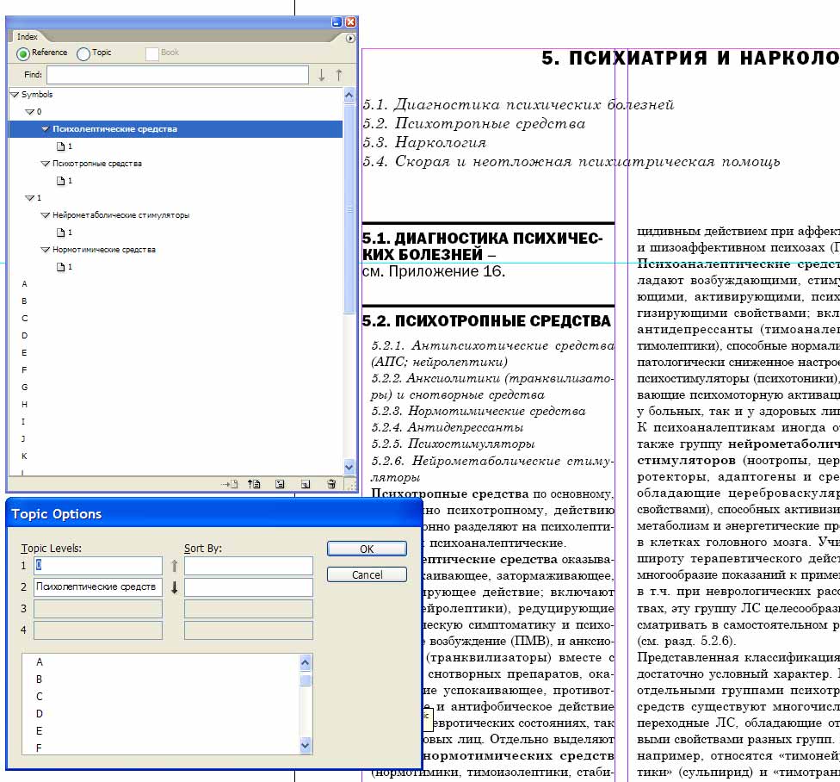Click Topic Level 1 input field
This screenshot has width=840, height=782.
(x=98, y=566)
